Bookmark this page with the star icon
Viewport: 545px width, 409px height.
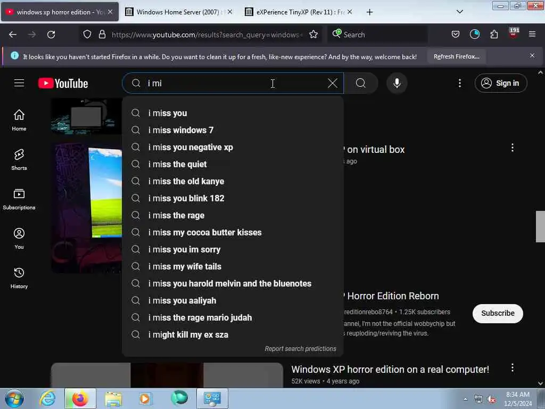pos(313,35)
